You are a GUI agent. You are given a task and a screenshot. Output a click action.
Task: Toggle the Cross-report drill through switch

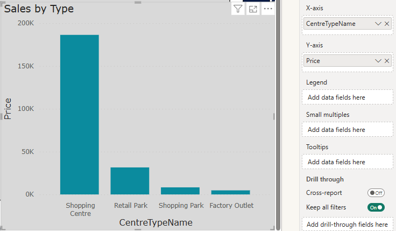376,193
